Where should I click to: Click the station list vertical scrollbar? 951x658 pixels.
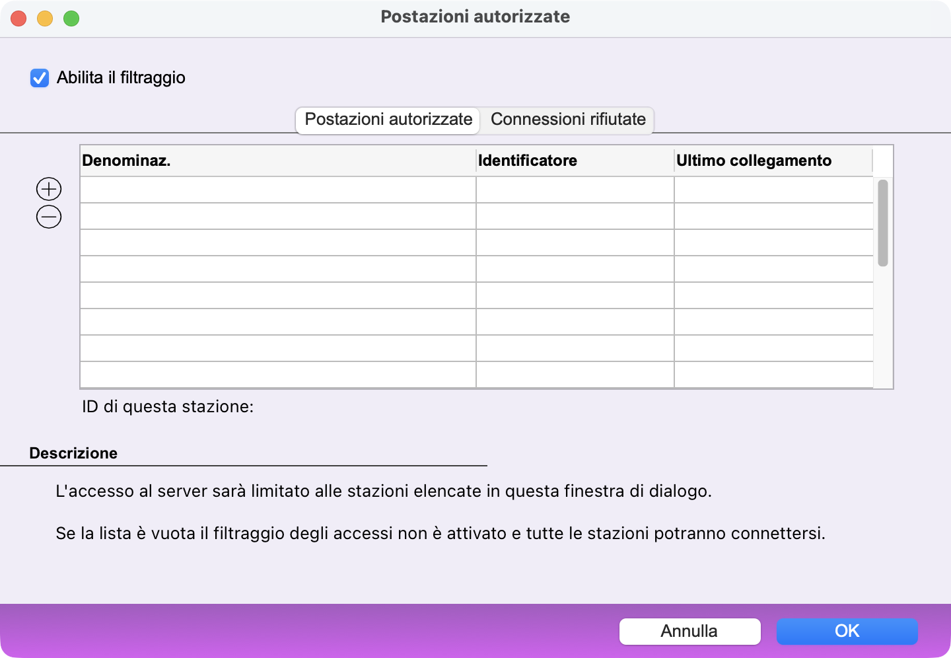[882, 223]
